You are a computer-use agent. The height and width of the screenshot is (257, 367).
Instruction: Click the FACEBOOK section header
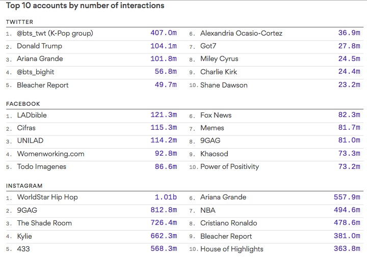coord(22,104)
